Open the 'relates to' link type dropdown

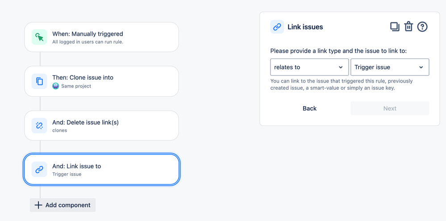click(309, 67)
